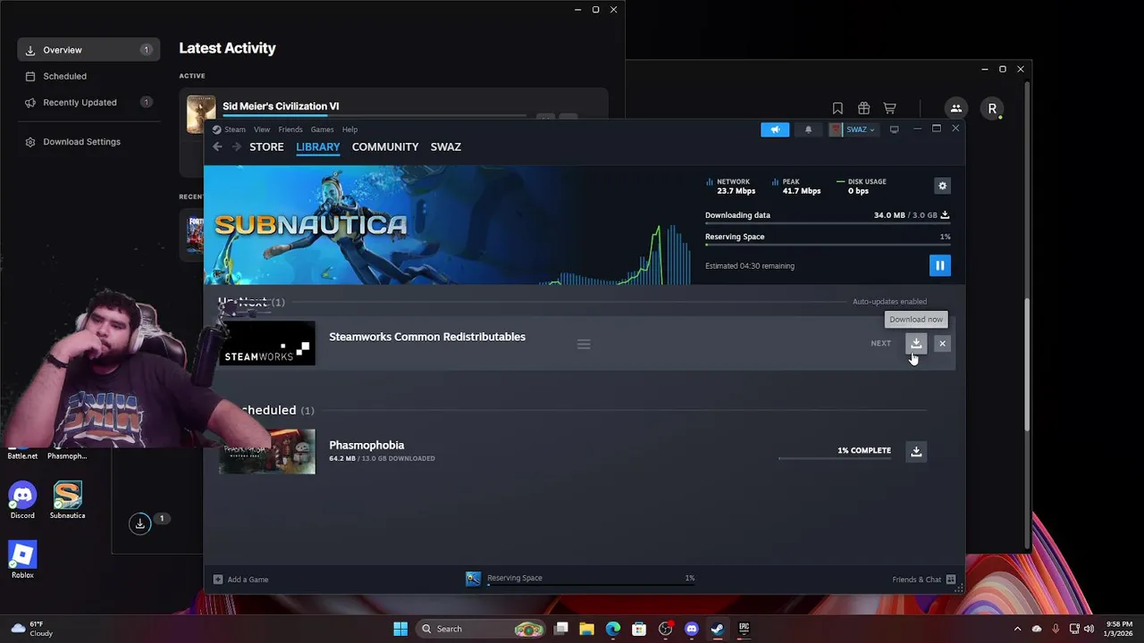Open the Games menu

coord(322,129)
